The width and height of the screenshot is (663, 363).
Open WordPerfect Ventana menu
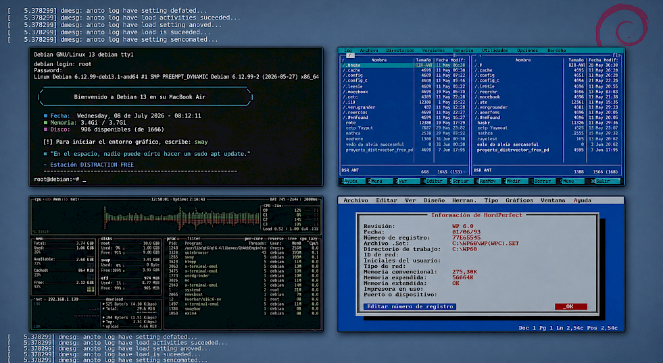(x=553, y=200)
